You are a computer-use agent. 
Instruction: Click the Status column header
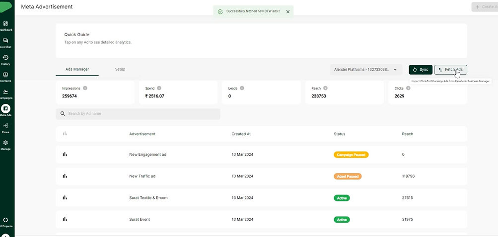pos(340,134)
